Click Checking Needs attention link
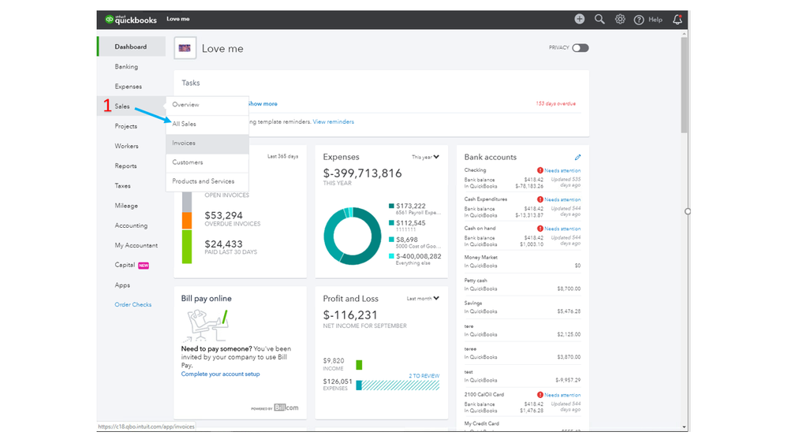 pos(562,171)
